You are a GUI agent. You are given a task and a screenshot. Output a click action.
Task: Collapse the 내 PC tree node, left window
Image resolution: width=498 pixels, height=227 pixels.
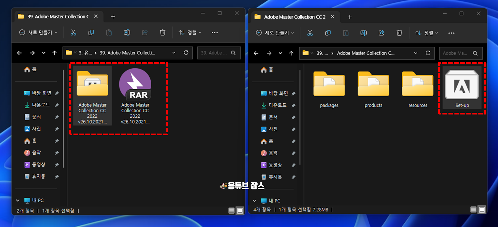pos(18,200)
